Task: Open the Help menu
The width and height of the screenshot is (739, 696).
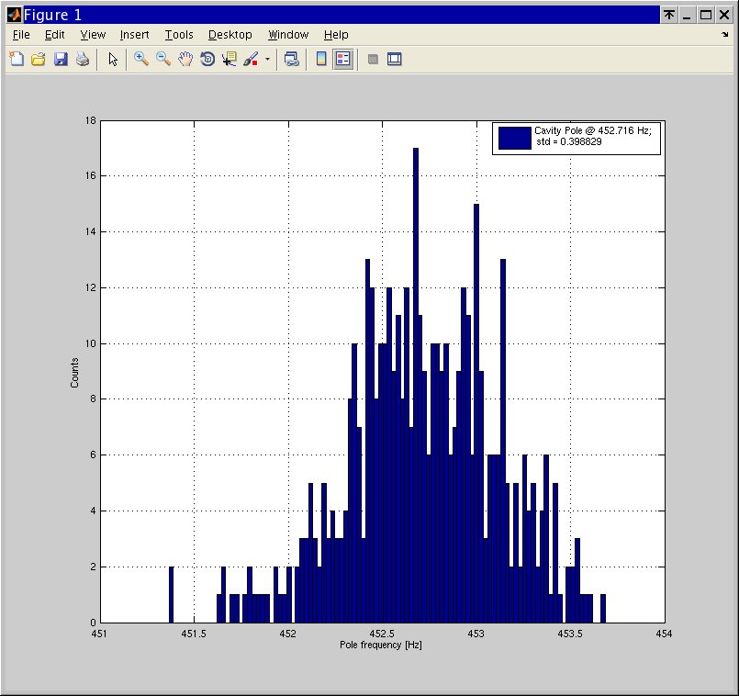Action: coord(336,35)
